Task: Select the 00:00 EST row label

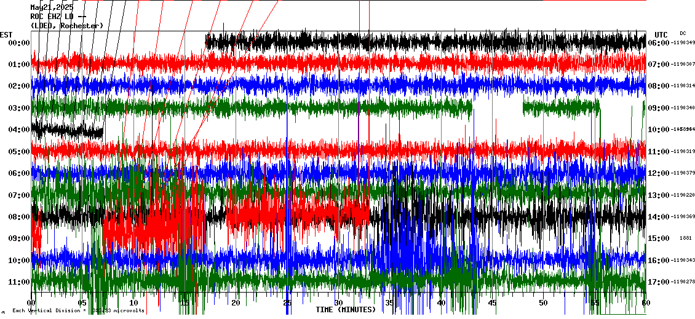Action: (x=19, y=43)
